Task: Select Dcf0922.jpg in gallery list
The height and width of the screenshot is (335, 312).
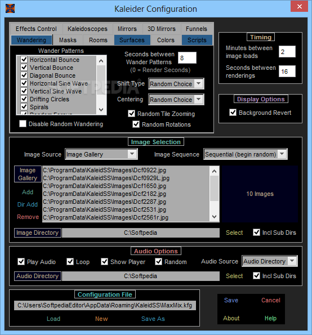Action: pyautogui.click(x=126, y=170)
